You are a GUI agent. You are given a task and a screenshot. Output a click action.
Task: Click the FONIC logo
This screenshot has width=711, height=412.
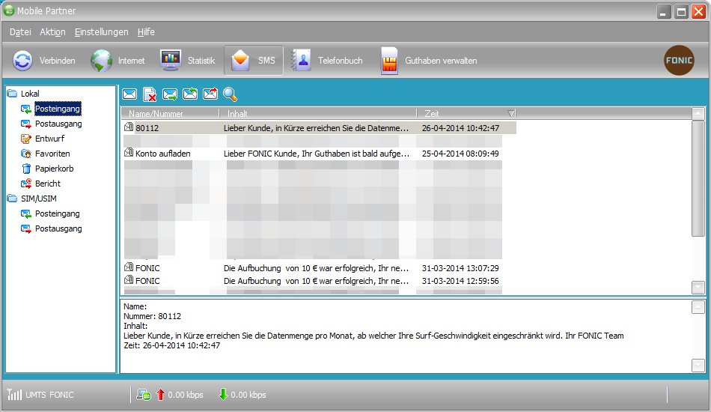click(x=679, y=61)
